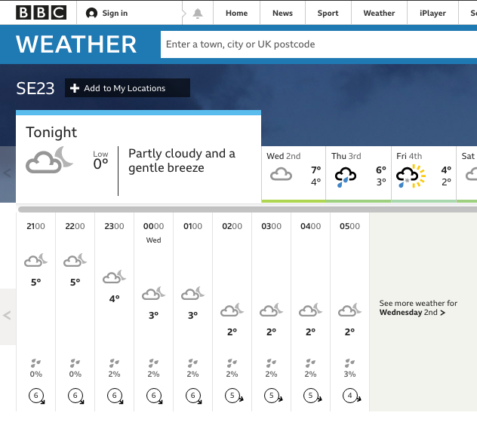Expand the 23:00 hourly forecast column

pyautogui.click(x=114, y=309)
